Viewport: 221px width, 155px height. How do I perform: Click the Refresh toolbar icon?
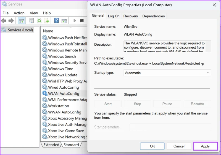(x=39, y=21)
